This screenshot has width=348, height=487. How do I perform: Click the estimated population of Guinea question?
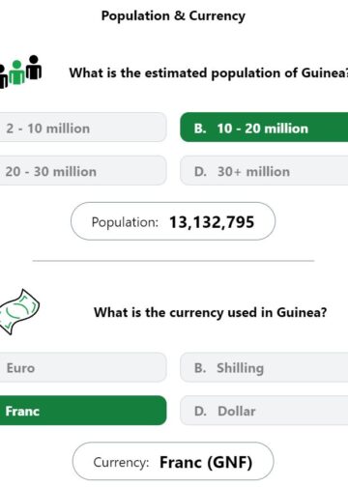209,73
